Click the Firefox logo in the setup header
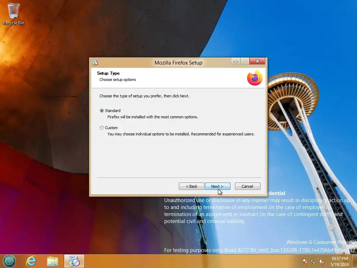This screenshot has width=357, height=268. (255, 78)
